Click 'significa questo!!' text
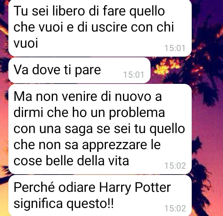223x216 pixels. point(63,204)
